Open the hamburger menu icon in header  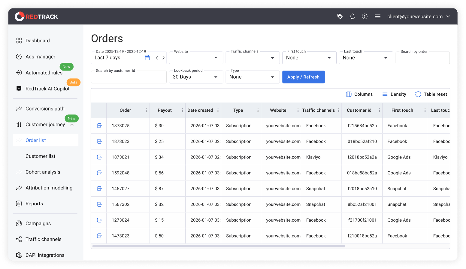point(377,17)
